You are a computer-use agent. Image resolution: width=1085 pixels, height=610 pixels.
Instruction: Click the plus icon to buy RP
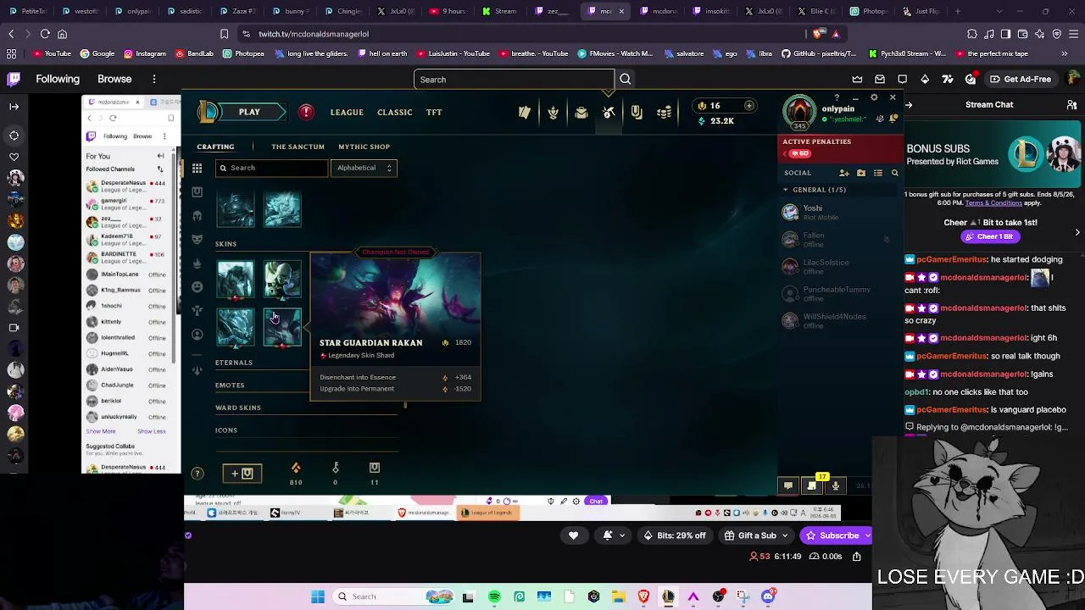click(x=749, y=106)
